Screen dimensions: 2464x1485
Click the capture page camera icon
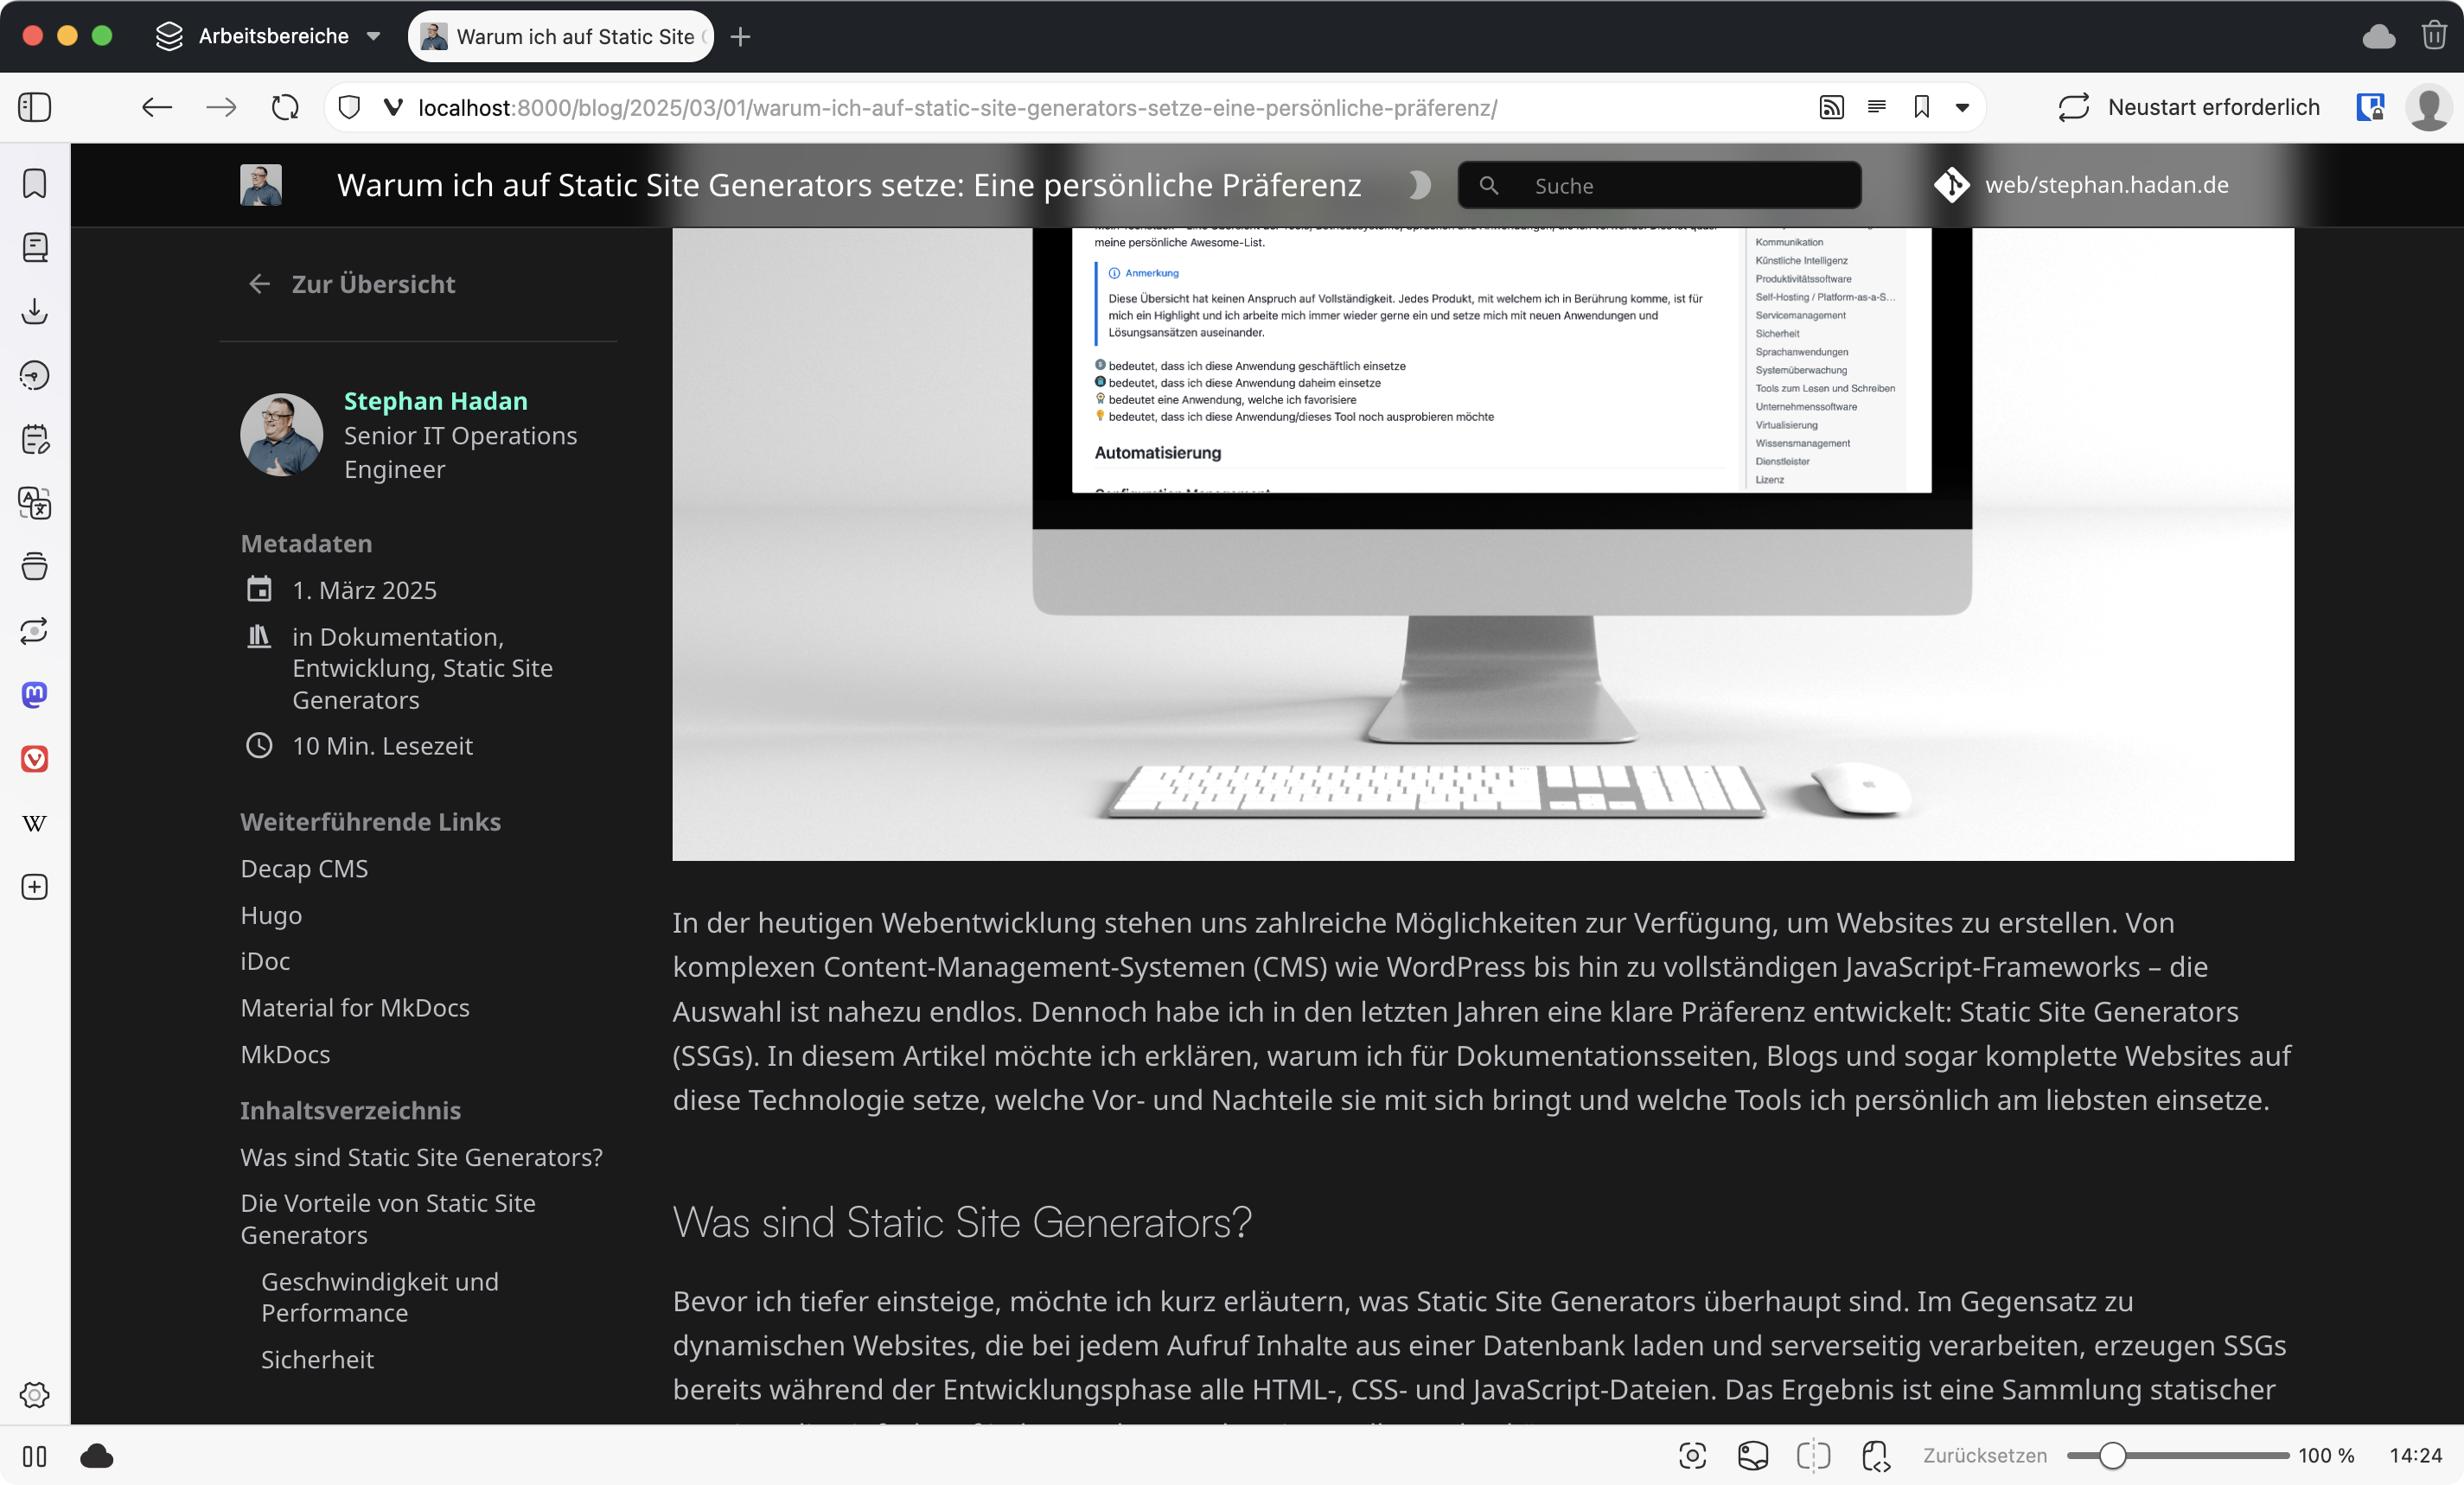coord(1692,1456)
